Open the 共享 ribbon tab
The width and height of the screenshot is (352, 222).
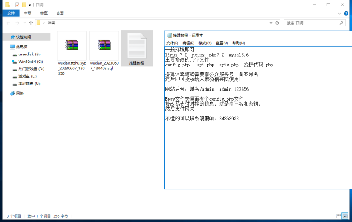(x=44, y=13)
